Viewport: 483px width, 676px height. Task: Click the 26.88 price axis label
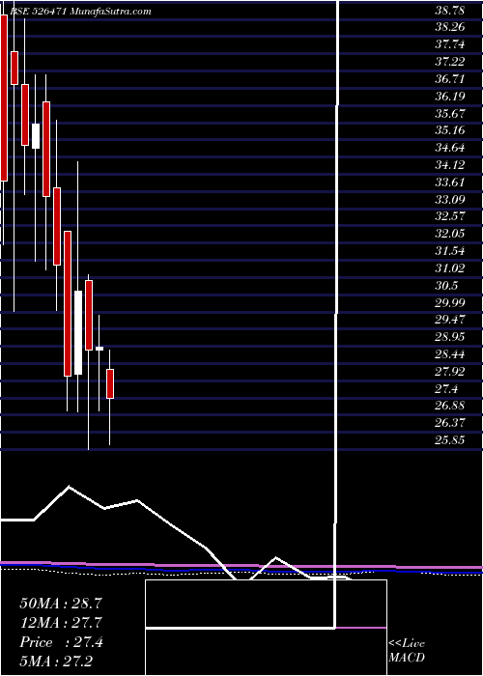point(450,406)
